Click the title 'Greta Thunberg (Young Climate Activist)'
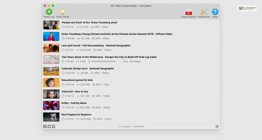Image resolution: width=262 pixels, height=140 pixels. tap(86, 34)
